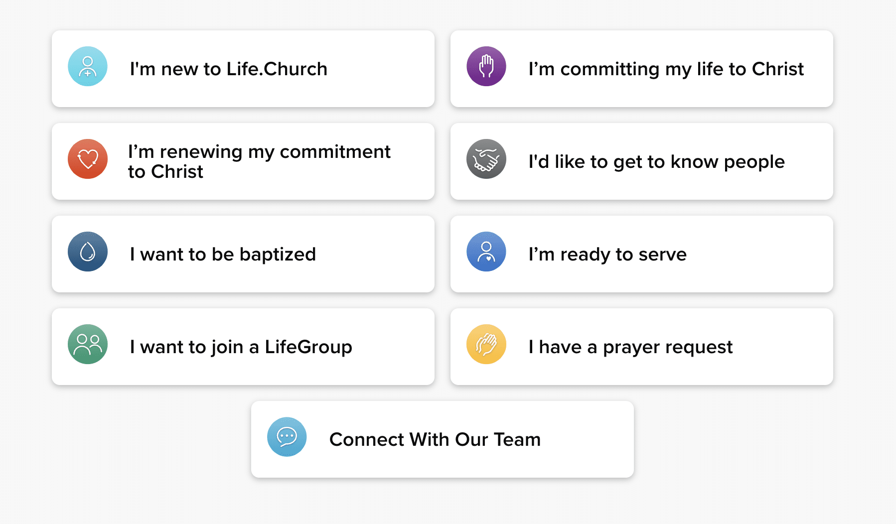Screen dimensions: 896x524
Task: Select the I have a prayer request card
Action: pyautogui.click(x=642, y=346)
